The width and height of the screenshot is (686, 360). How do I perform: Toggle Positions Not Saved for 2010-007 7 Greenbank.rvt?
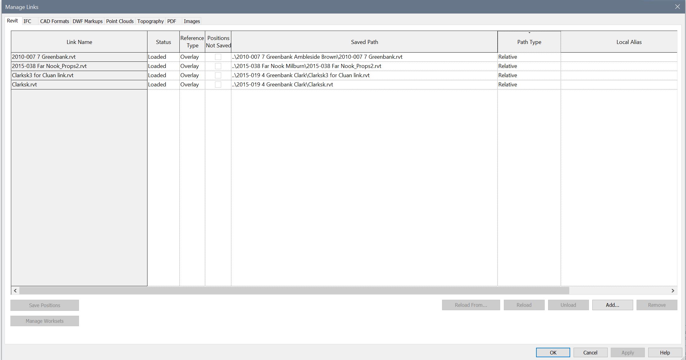218,57
